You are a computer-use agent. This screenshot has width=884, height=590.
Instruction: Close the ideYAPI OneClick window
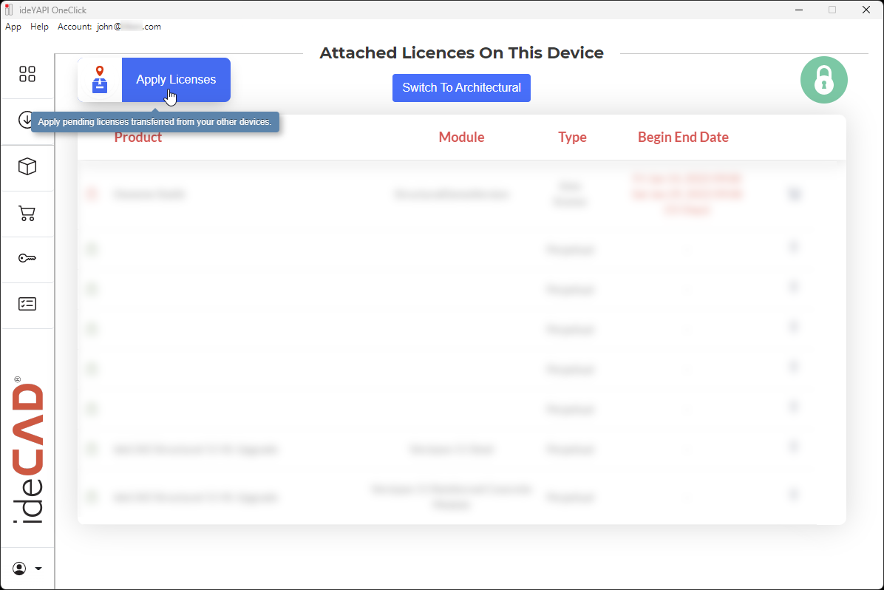coord(866,10)
